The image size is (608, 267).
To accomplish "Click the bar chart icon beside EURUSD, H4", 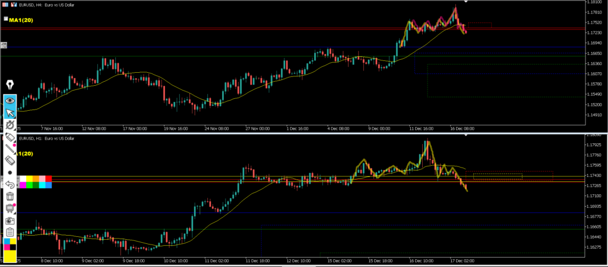I will click(x=14, y=5).
